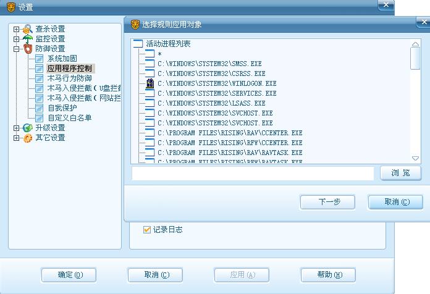The height and width of the screenshot is (294, 430).
Task: Click 下一步 to proceed
Action: click(327, 202)
